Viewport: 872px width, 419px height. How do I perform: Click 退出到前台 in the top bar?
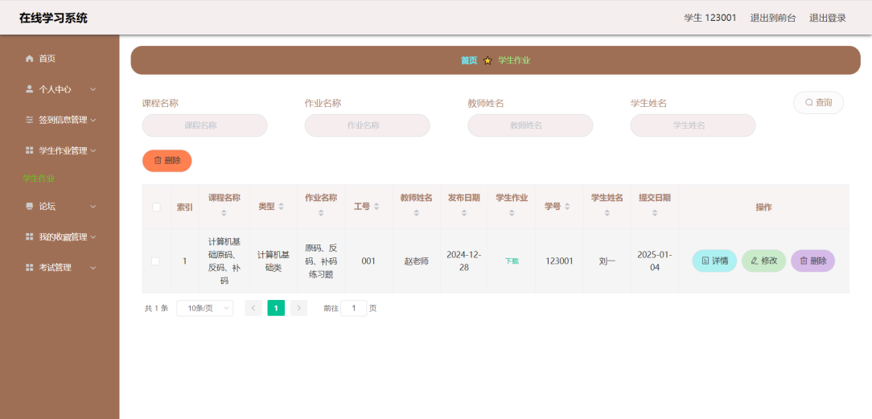(772, 18)
